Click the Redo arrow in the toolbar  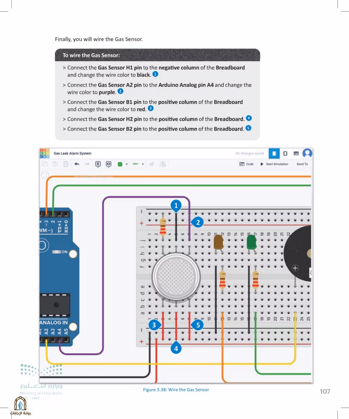click(87, 164)
